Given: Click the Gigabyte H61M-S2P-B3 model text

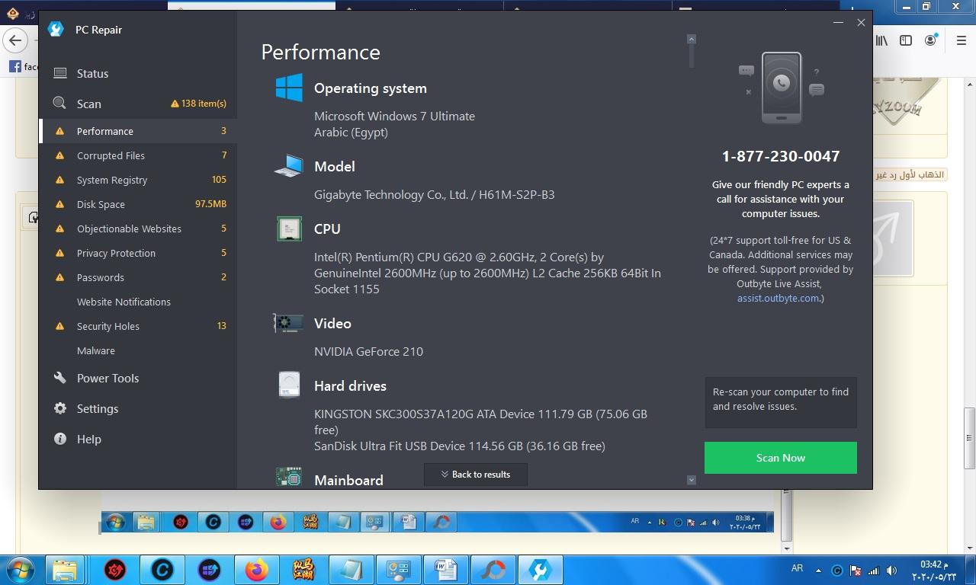Looking at the screenshot, I should point(435,194).
